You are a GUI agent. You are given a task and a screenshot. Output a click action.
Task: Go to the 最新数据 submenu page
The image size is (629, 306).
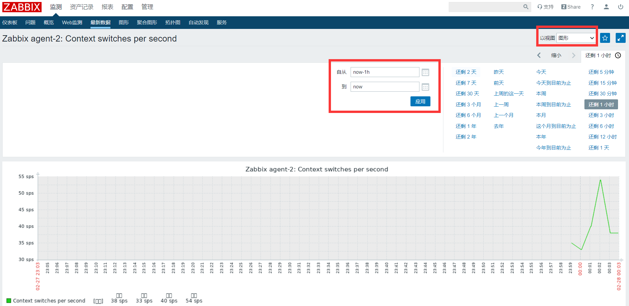100,23
